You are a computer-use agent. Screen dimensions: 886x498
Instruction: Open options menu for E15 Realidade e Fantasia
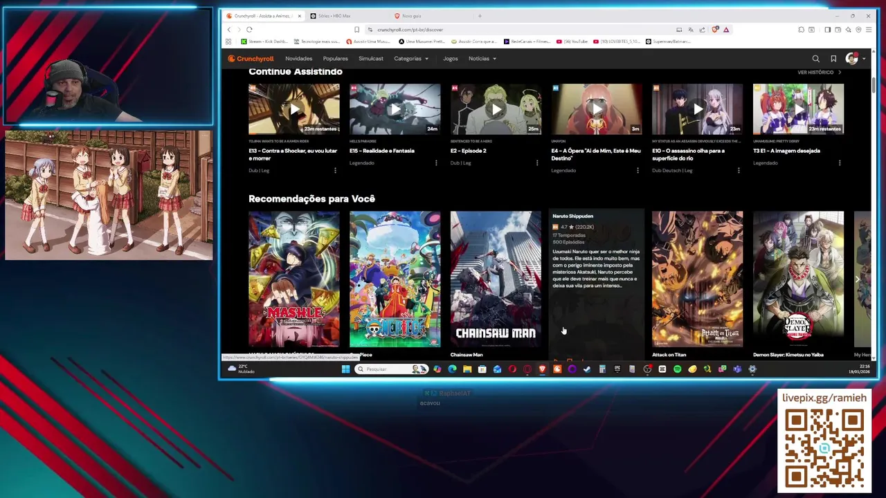click(436, 163)
